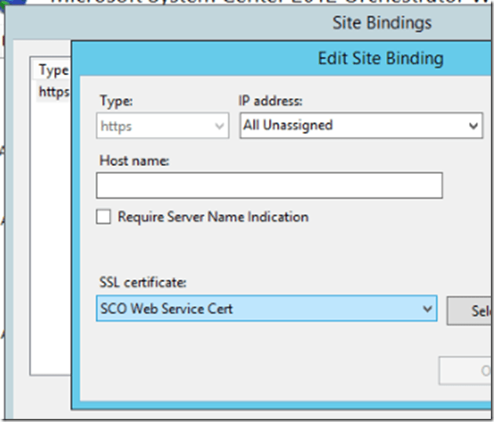The image size is (494, 422).
Task: Expand the SSL certificate dropdown arrow
Action: 427,308
